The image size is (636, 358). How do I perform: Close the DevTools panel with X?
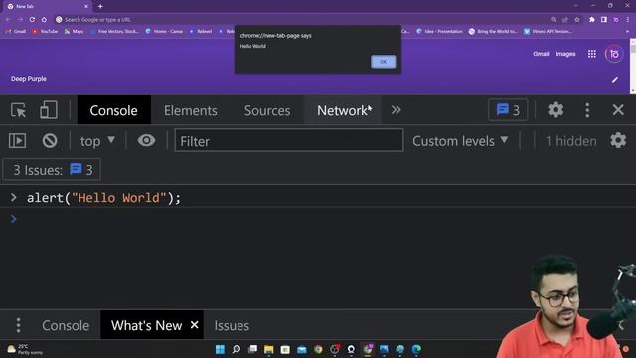coord(618,110)
